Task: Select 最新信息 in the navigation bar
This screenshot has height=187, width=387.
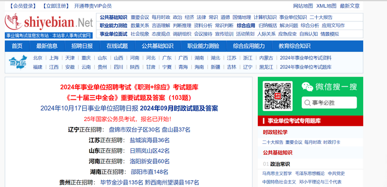Action: pos(47,46)
